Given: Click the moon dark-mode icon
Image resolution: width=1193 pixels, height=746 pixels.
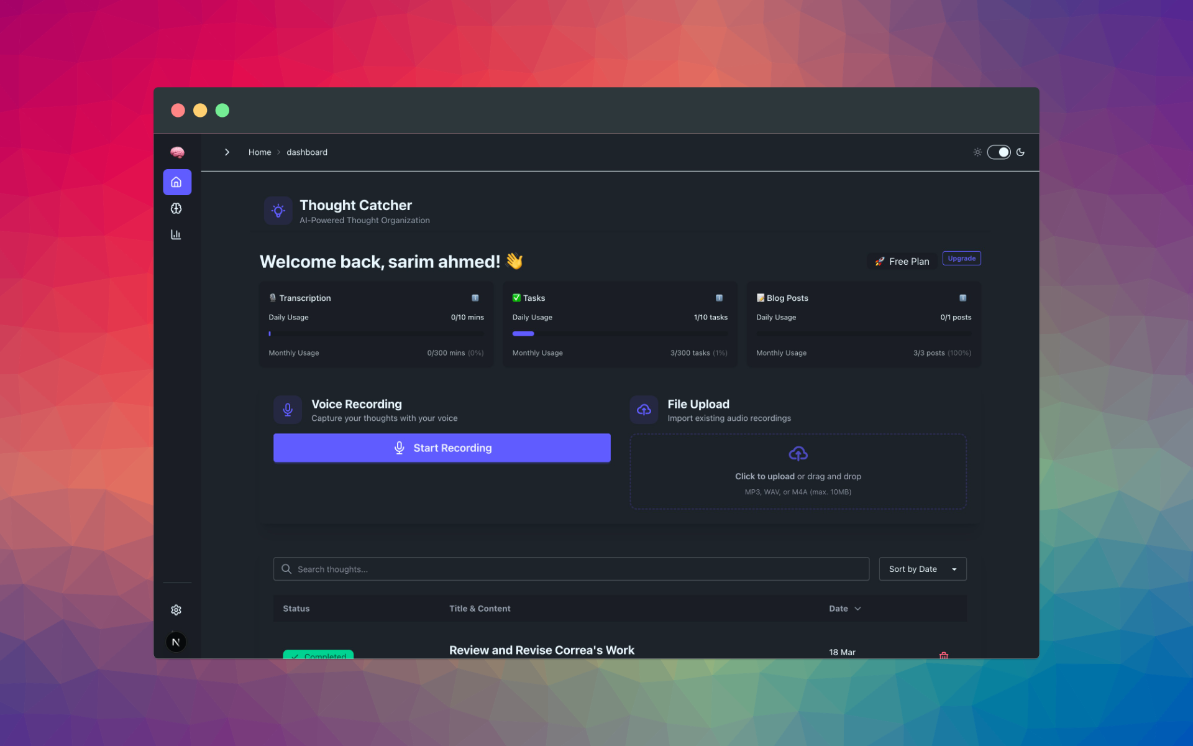Looking at the screenshot, I should click(1020, 152).
